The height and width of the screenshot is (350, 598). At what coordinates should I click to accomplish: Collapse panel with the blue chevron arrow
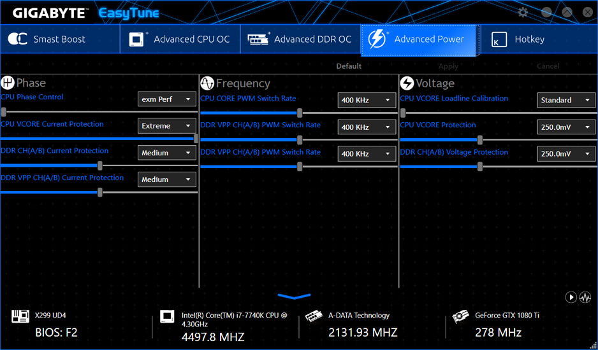pos(294,297)
